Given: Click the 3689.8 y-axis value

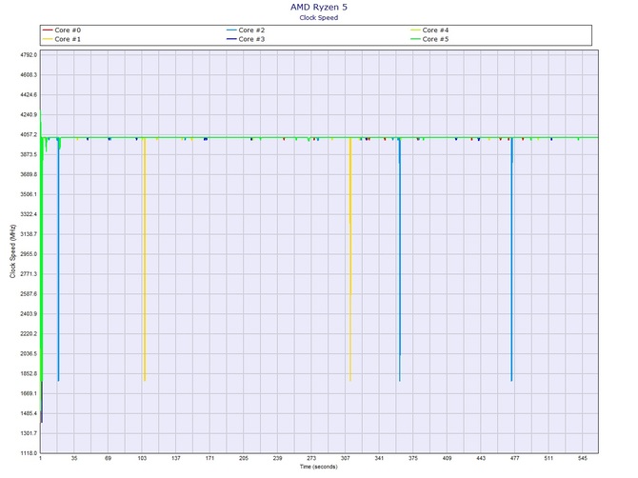Looking at the screenshot, I should 29,174.
